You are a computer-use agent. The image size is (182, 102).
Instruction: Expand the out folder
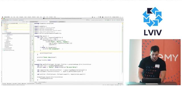point(4,30)
